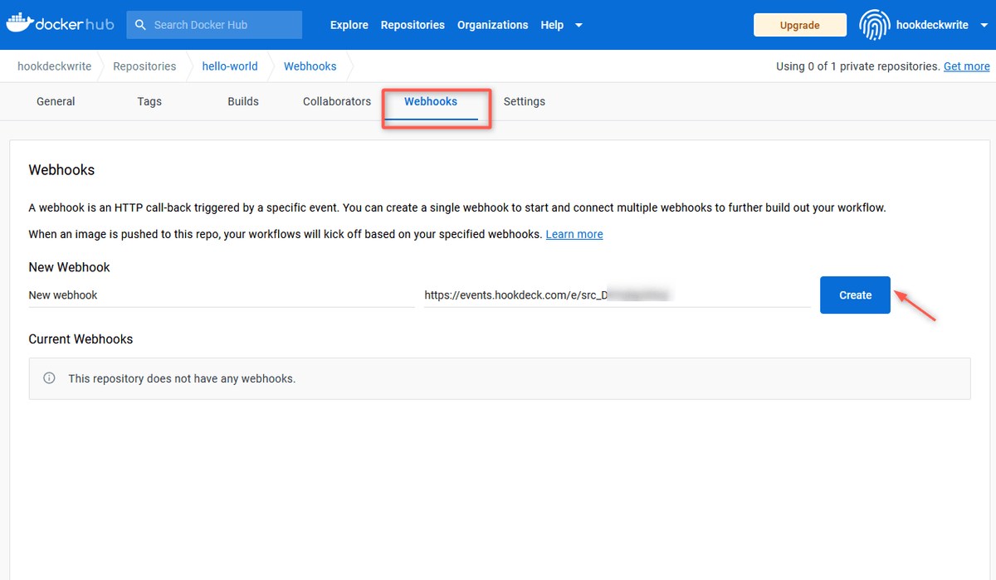Image resolution: width=996 pixels, height=580 pixels.
Task: Open the hello-world breadcrumb link
Action: click(230, 66)
